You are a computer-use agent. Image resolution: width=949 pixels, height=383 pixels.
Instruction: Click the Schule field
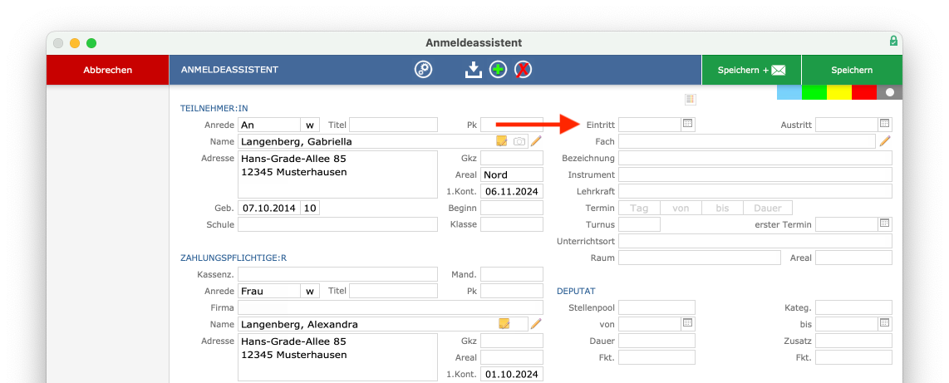pyautogui.click(x=337, y=224)
